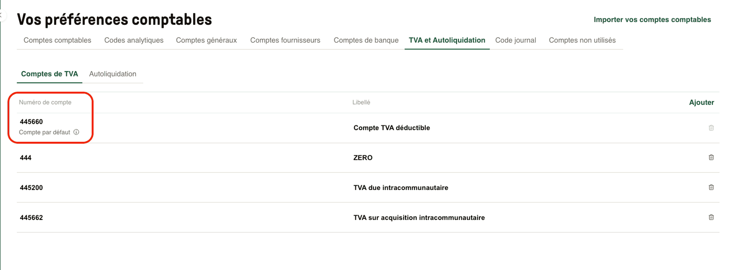
Task: Delete the TVA due intracommunautaire account
Action: tap(711, 187)
